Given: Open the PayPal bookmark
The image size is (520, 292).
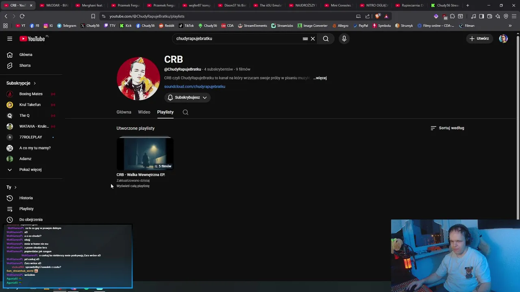Looking at the screenshot, I should 360,26.
